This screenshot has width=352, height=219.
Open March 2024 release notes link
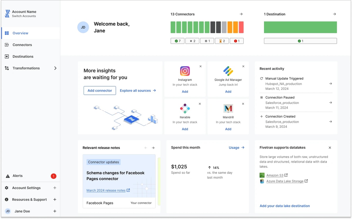pos(108,190)
